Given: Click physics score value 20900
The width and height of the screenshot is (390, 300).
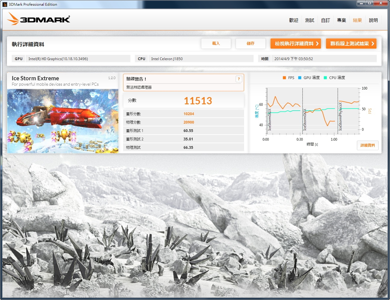Looking at the screenshot, I should 189,122.
